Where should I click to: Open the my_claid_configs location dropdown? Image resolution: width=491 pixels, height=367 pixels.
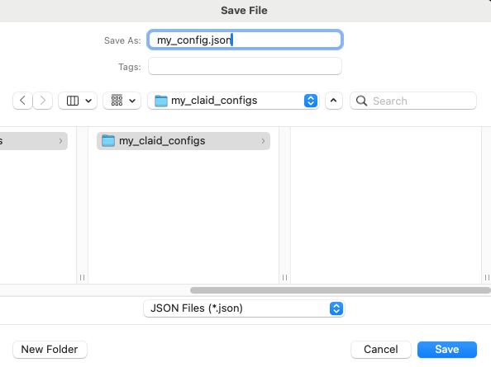233,101
